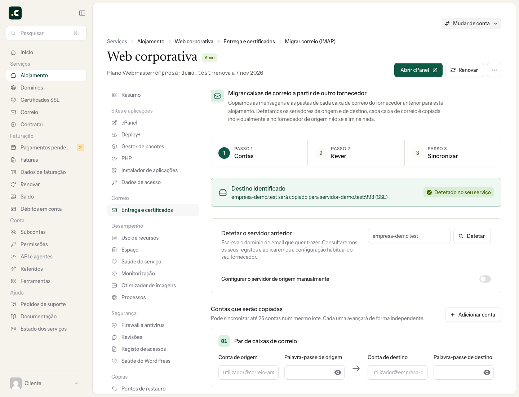Click the Saldo wallet icon
The width and height of the screenshot is (519, 397).
point(13,197)
